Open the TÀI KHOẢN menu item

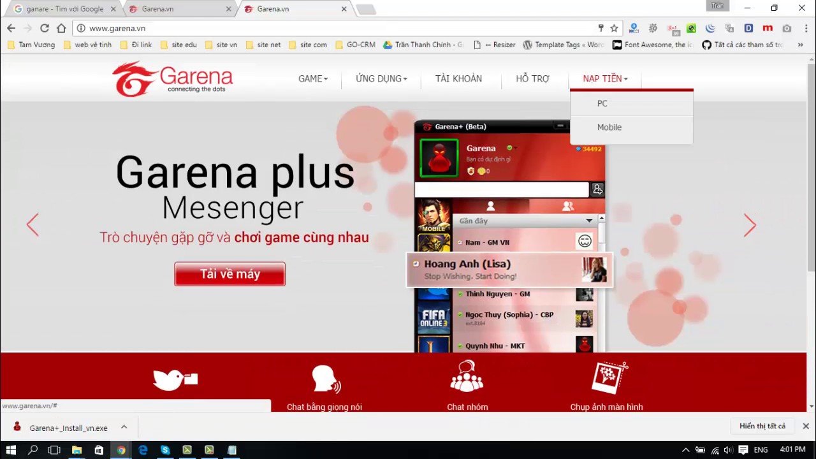click(x=458, y=78)
